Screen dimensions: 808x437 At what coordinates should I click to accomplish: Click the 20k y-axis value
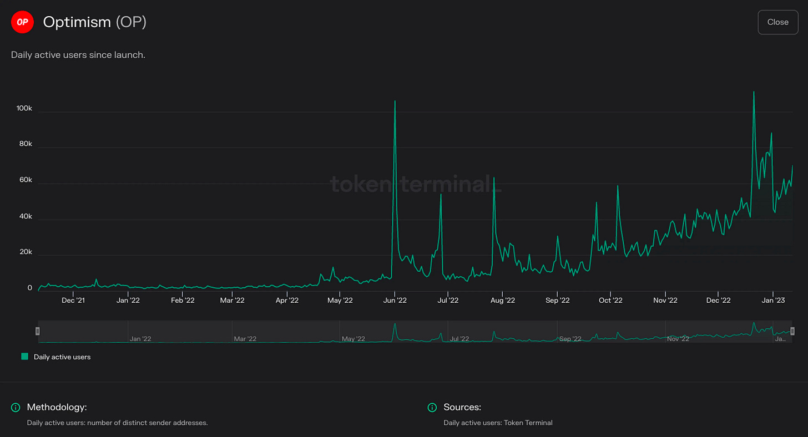click(26, 252)
